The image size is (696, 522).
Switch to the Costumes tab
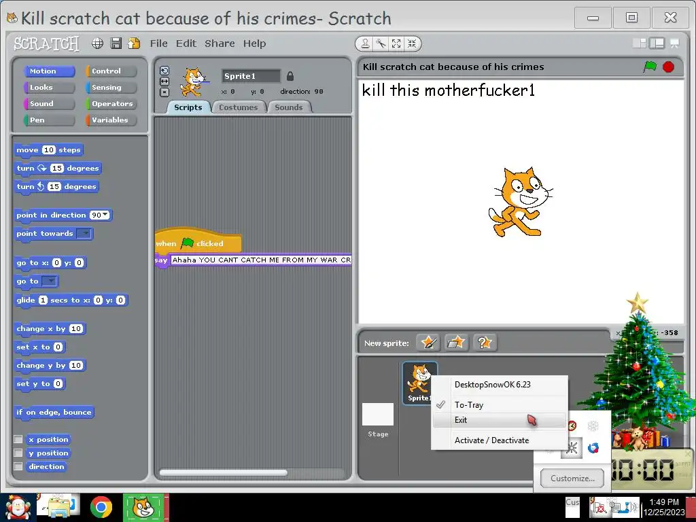[x=239, y=107]
